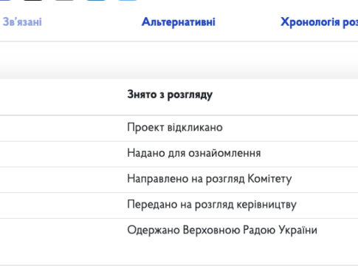Open the Альтернативні tab
The height and width of the screenshot is (266, 358).
(179, 22)
